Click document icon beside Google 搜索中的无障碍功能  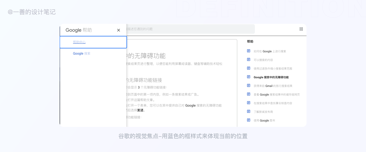point(248,77)
